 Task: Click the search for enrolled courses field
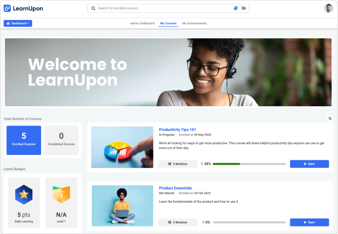pyautogui.click(x=162, y=8)
